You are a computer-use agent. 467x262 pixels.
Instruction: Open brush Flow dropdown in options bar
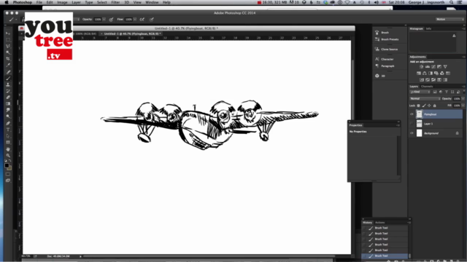tap(135, 20)
